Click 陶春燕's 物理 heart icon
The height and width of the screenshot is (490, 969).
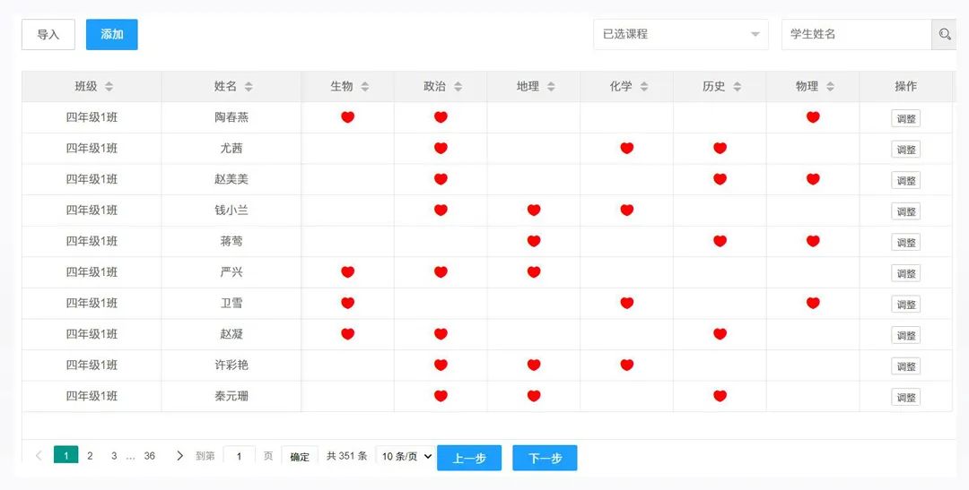813,117
